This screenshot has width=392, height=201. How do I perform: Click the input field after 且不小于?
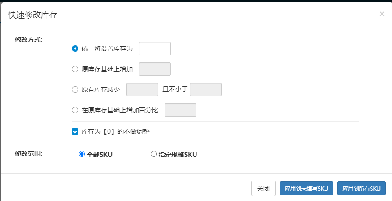[x=205, y=90]
